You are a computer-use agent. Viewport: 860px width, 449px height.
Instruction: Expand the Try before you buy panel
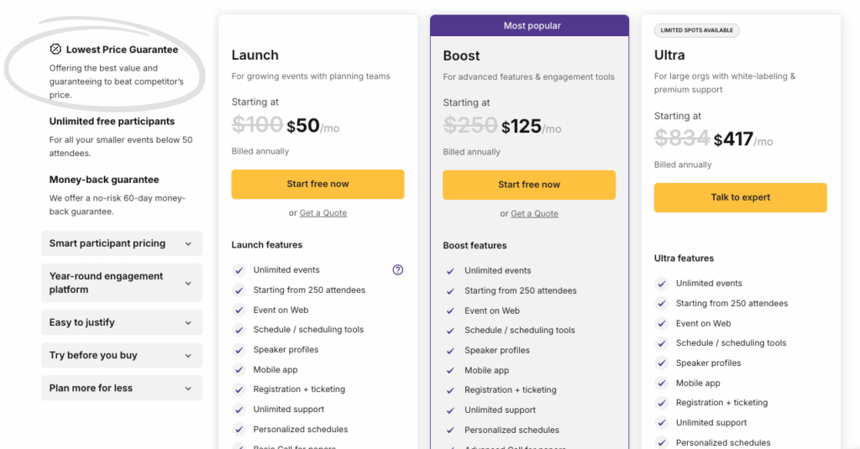[122, 355]
